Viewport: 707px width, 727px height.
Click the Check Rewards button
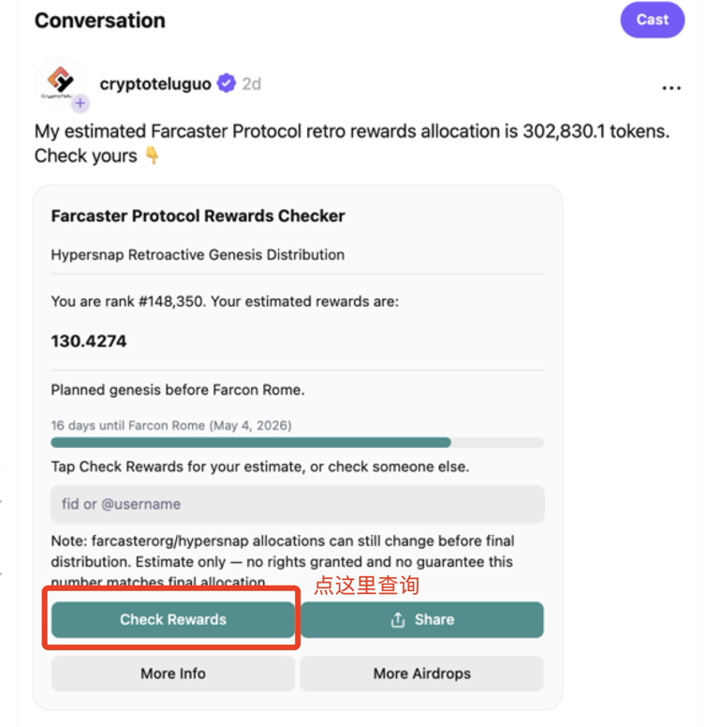click(x=173, y=619)
